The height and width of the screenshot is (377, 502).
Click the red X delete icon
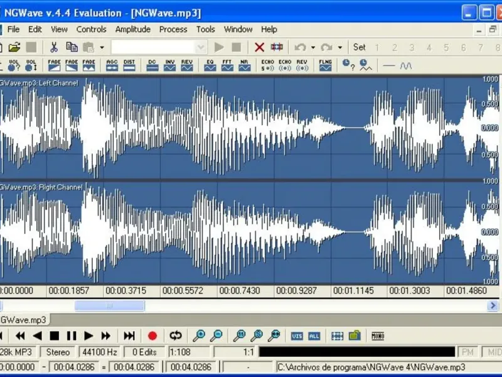pyautogui.click(x=259, y=47)
